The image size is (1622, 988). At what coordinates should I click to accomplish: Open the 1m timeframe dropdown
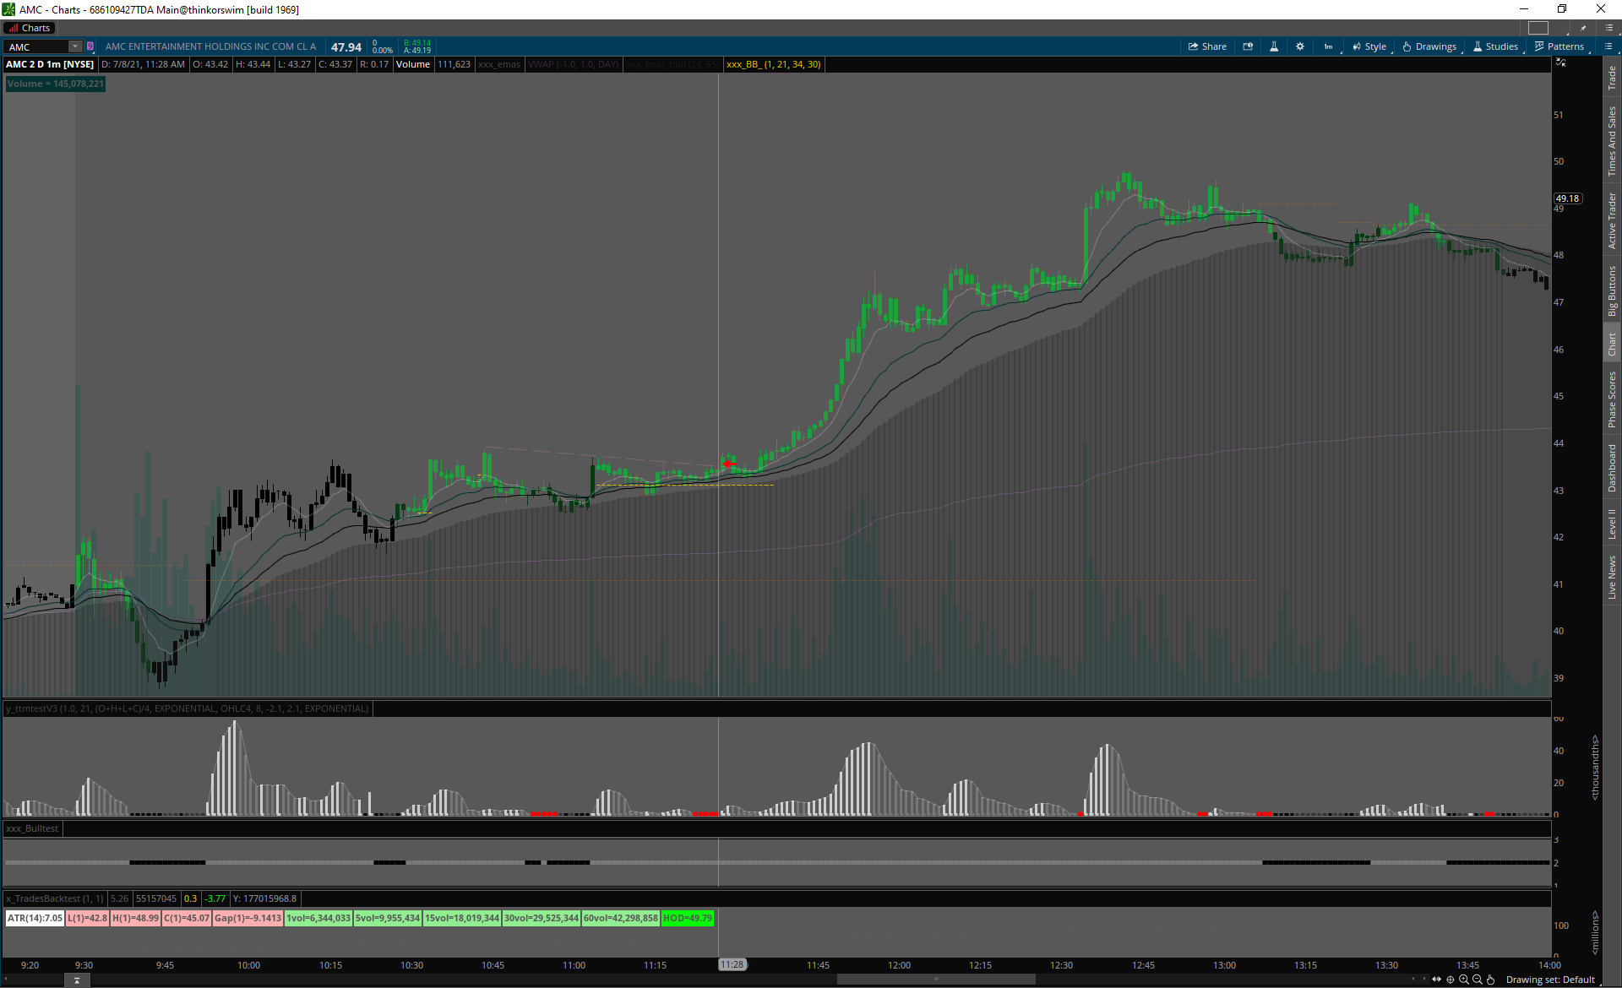pos(1329,46)
